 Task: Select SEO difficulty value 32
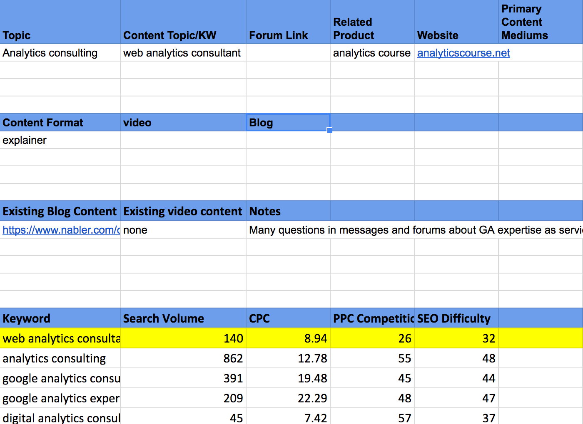456,338
